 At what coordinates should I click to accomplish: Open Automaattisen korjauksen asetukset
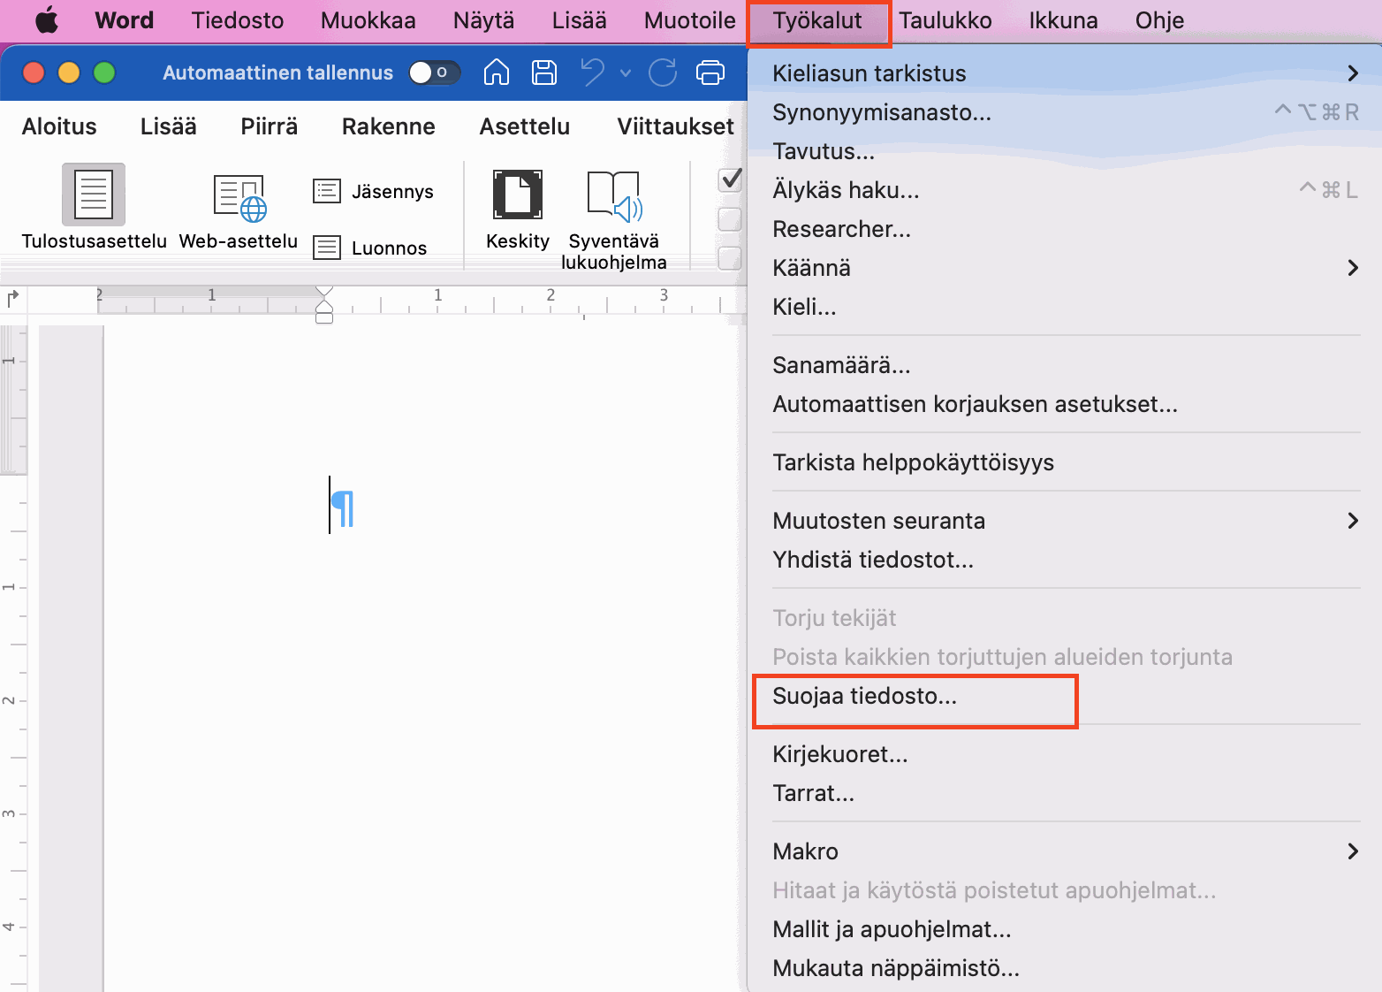[1065, 404]
